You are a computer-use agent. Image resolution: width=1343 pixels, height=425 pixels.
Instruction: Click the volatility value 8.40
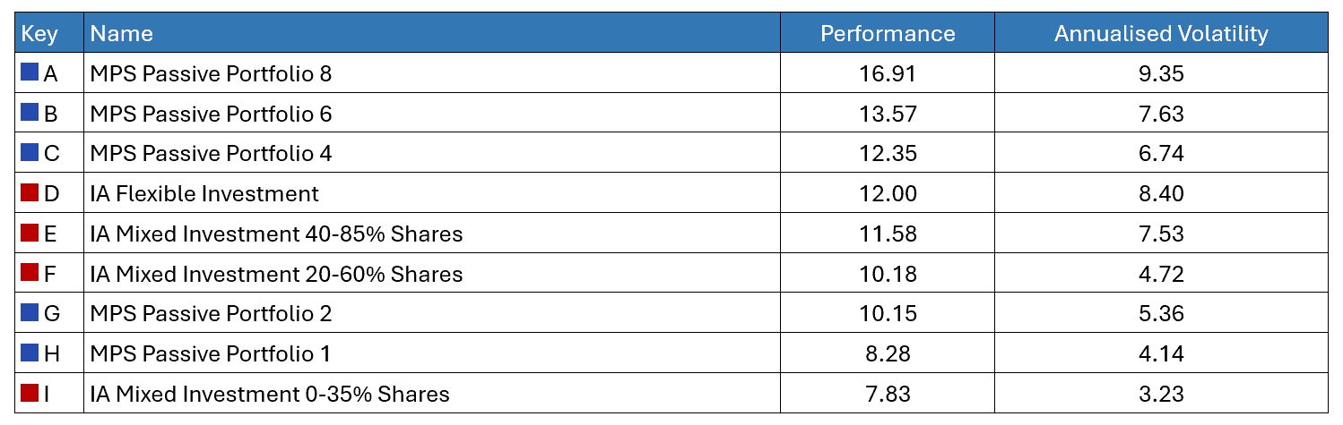1161,193
